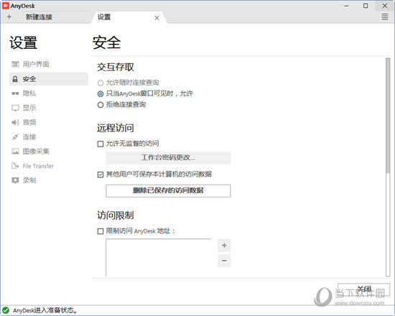
Task: Open the hamburger main menu
Action: click(385, 17)
